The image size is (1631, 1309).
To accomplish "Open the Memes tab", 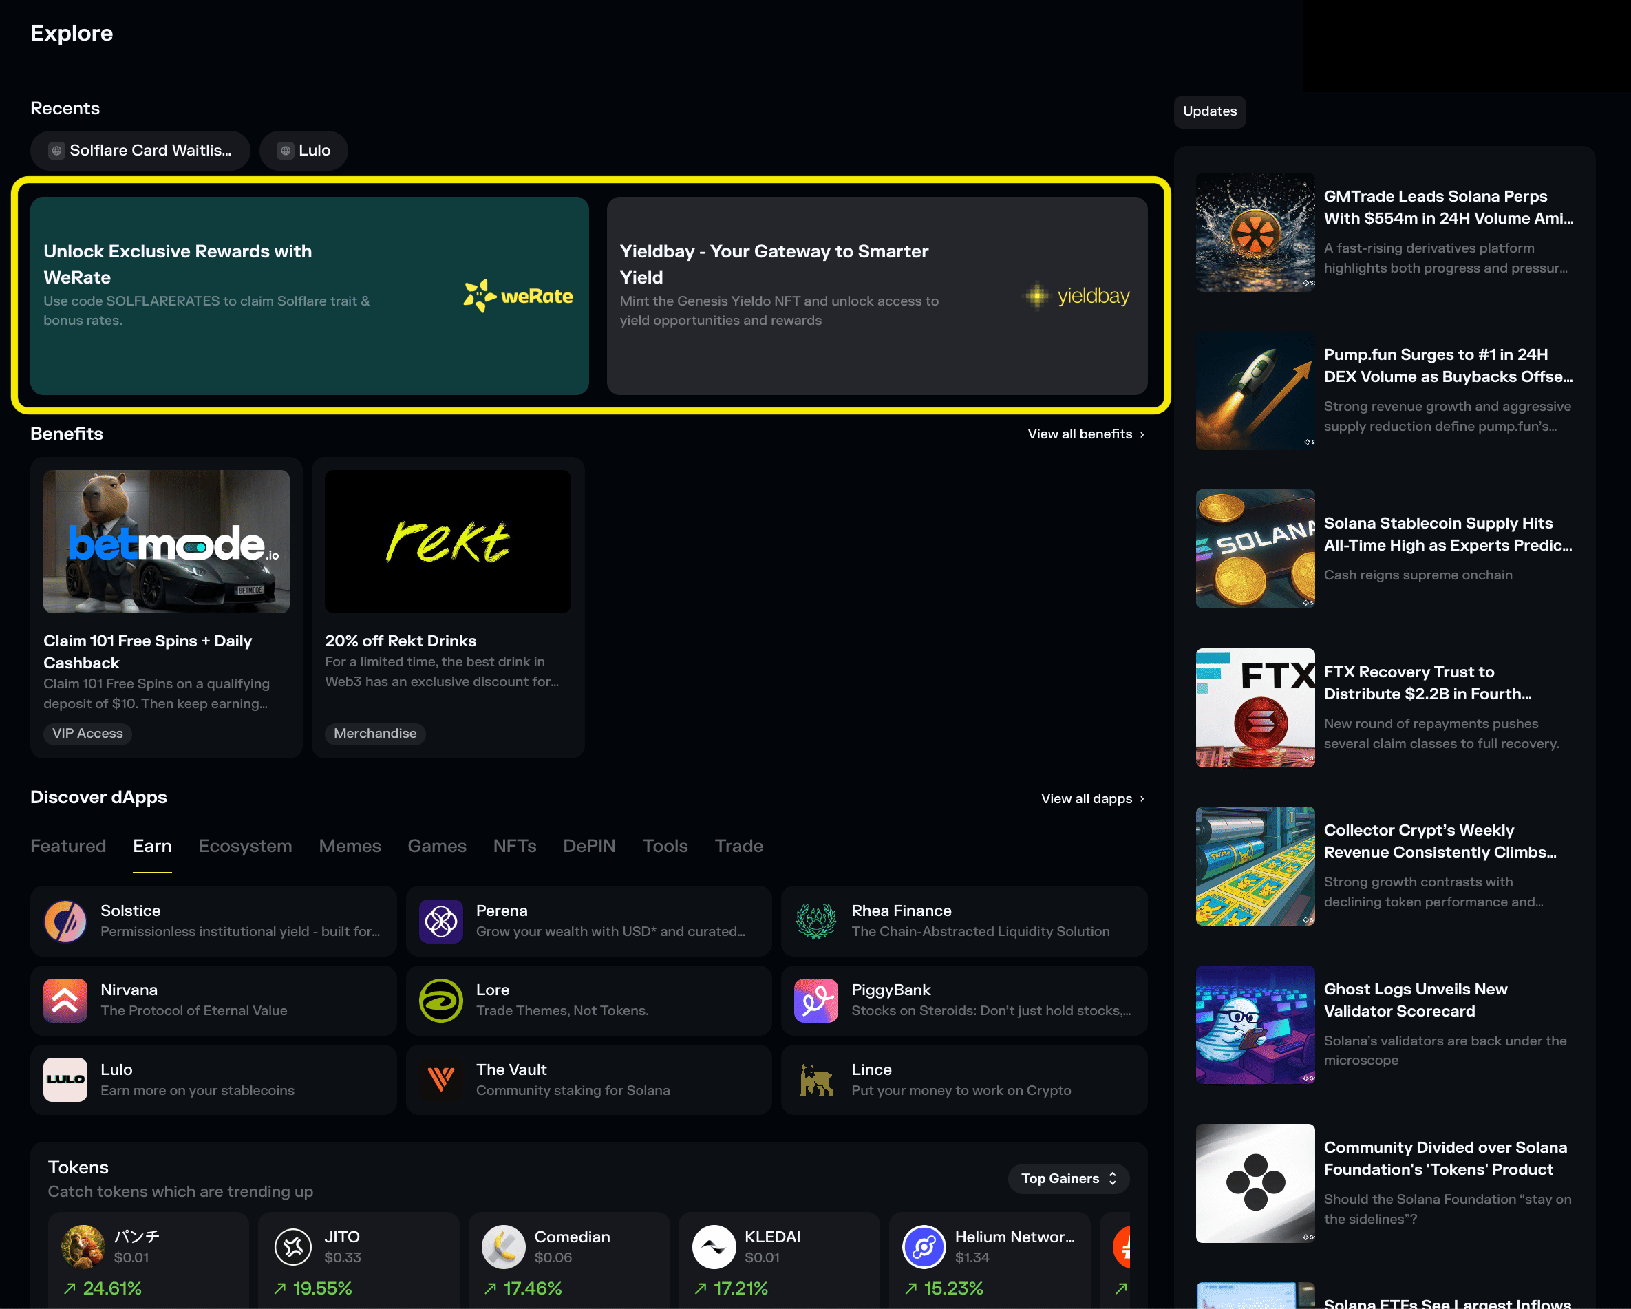I will coord(350,846).
